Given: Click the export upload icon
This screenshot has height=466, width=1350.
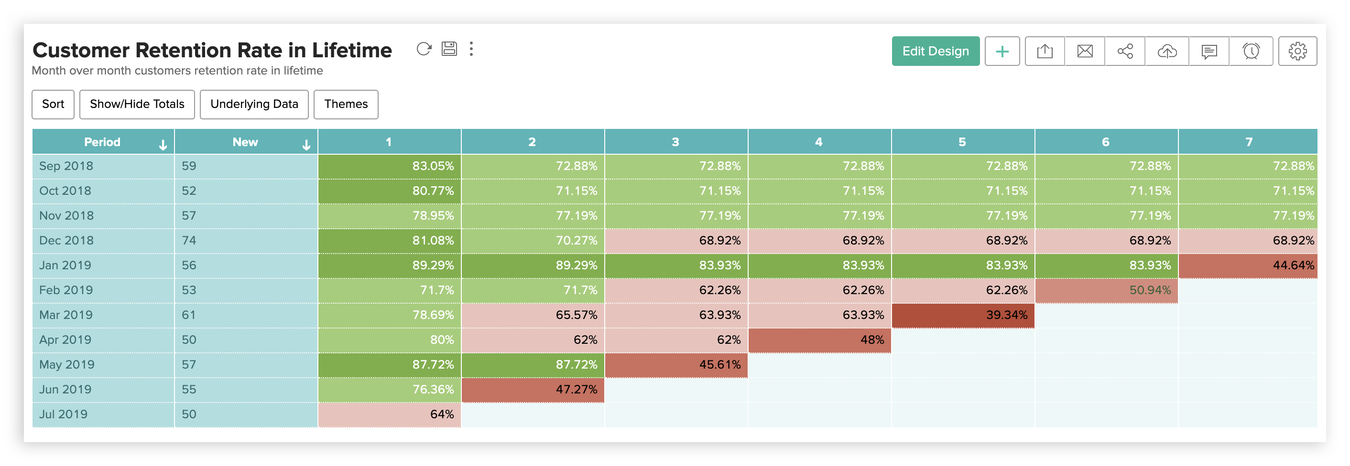Looking at the screenshot, I should (x=1045, y=51).
